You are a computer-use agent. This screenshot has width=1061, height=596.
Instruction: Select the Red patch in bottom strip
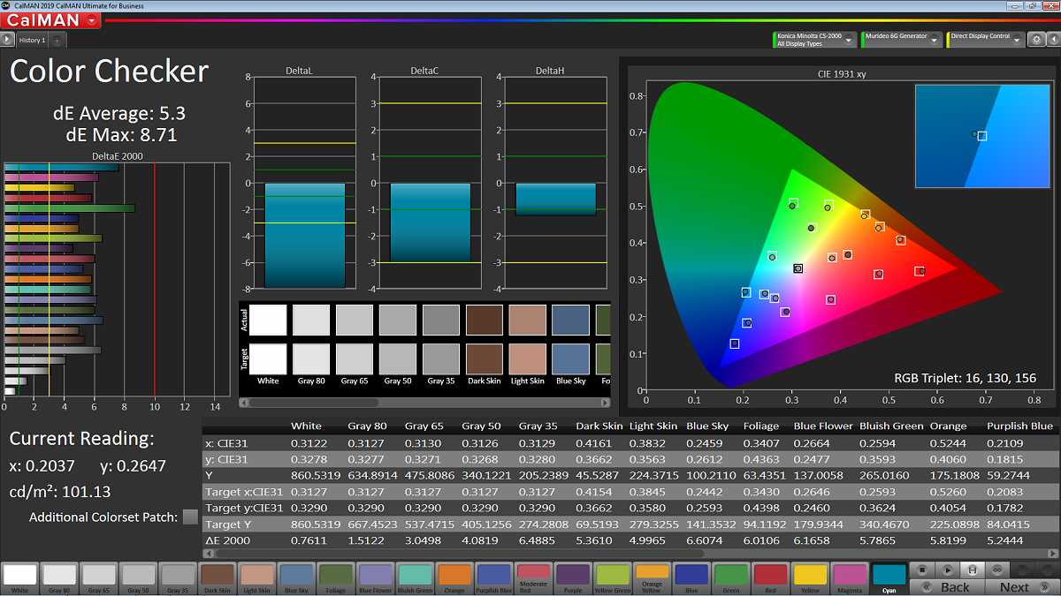point(770,578)
